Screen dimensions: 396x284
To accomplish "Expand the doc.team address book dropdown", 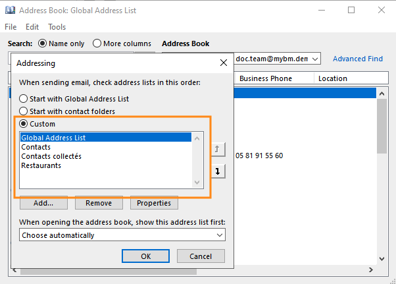I will coord(316,59).
